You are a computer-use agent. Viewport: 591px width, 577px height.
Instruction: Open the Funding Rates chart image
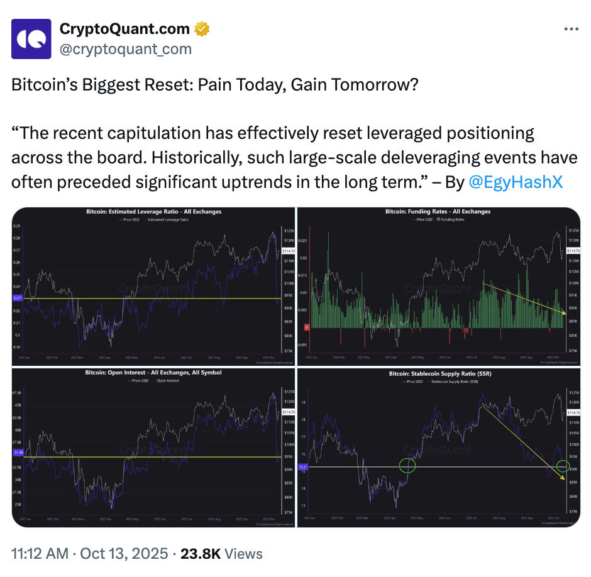click(x=438, y=287)
